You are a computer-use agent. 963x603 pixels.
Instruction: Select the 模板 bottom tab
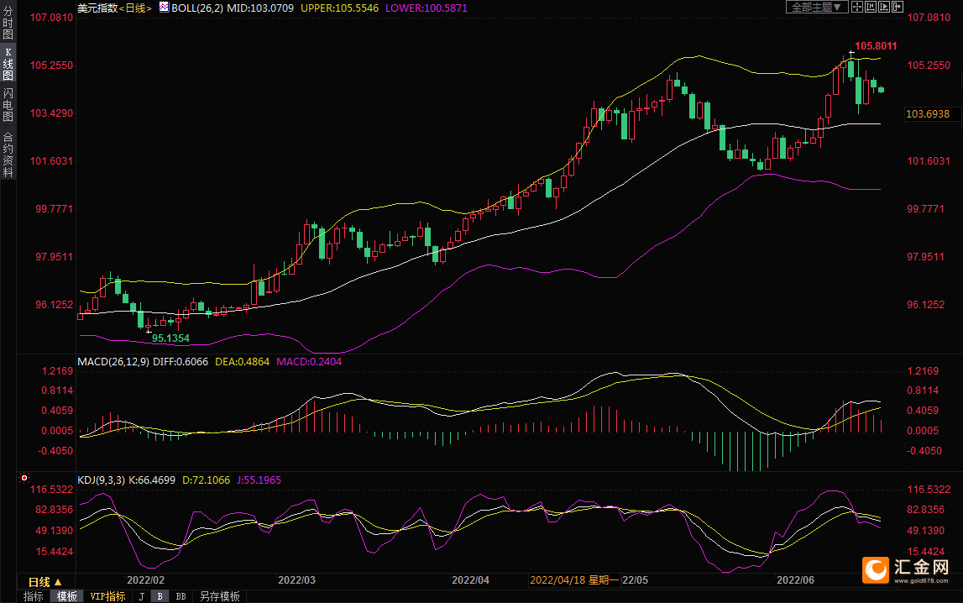[66, 596]
